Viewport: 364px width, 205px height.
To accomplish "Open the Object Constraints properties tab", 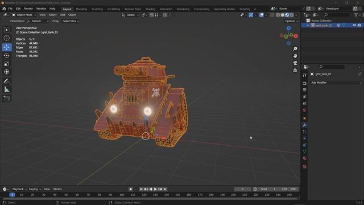I will click(x=305, y=145).
